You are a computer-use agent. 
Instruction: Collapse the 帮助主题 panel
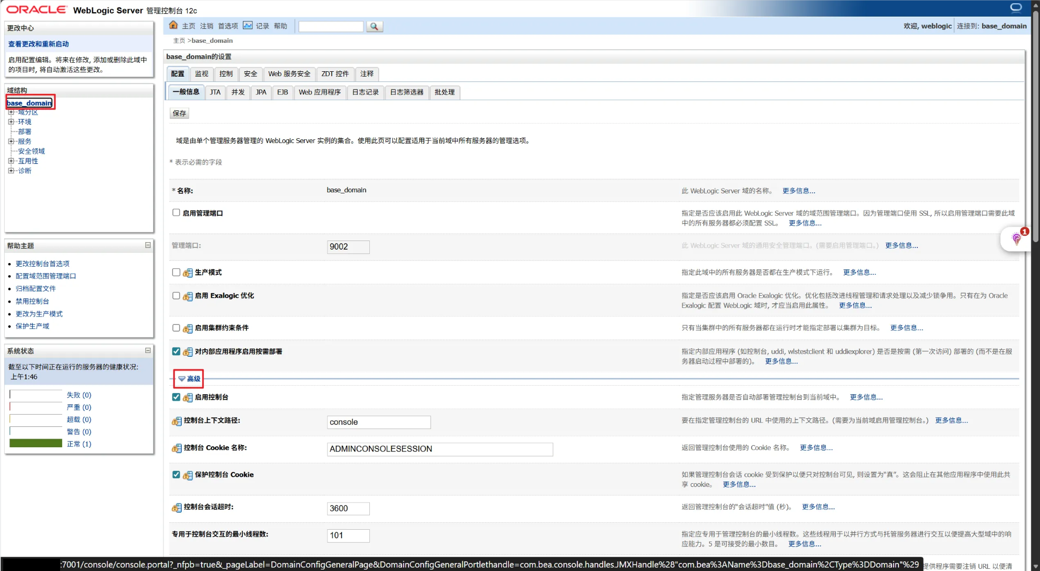click(x=148, y=245)
